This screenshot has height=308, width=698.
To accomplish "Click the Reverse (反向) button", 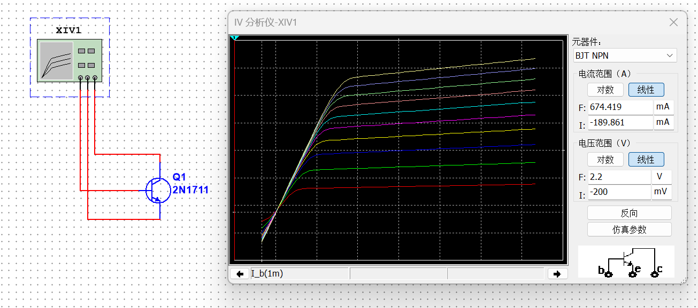I will pyautogui.click(x=629, y=213).
